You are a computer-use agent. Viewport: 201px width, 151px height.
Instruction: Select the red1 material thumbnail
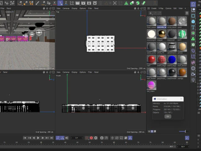[x=152, y=60]
